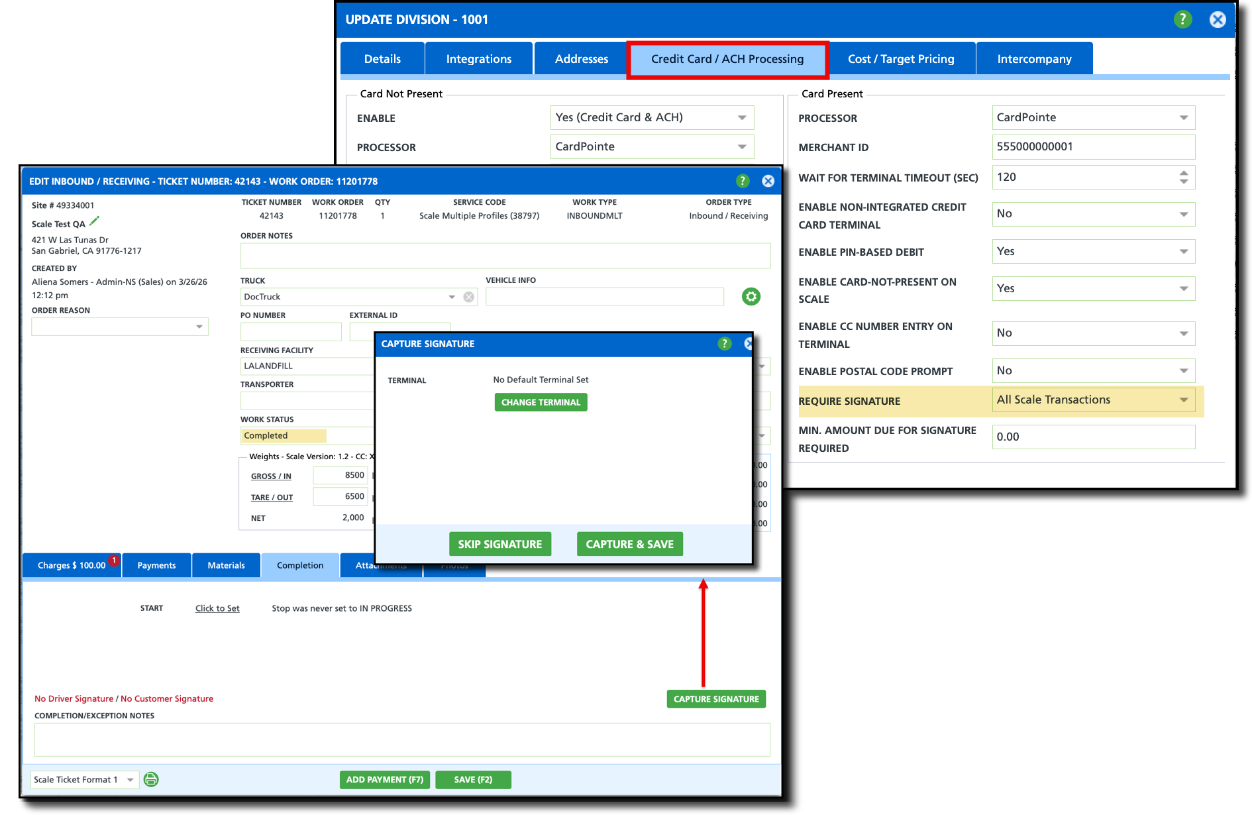The height and width of the screenshot is (815, 1252).
Task: Click the Tare / Out weight field
Action: (x=340, y=496)
